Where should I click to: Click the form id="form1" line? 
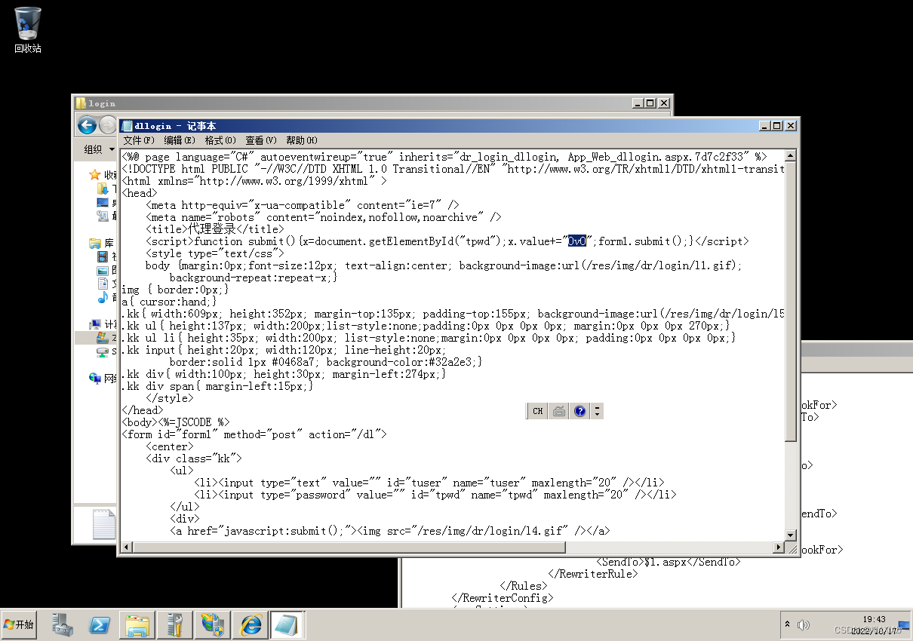pos(254,434)
